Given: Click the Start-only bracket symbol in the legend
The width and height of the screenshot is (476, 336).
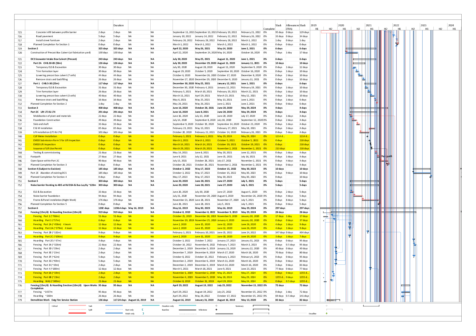Looking at the screenshot, I should click(x=142, y=309).
